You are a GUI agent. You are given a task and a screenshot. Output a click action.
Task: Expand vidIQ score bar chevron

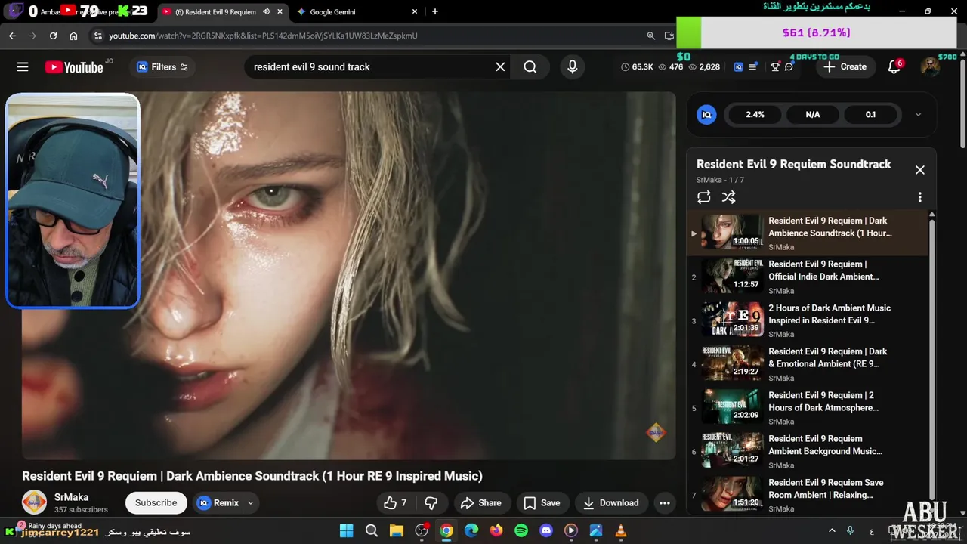click(919, 115)
